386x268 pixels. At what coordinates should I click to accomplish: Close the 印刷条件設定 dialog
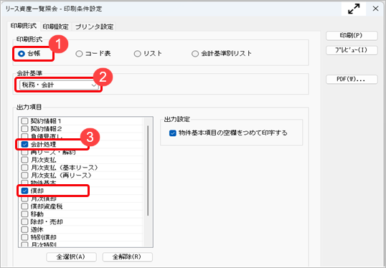coord(375,9)
